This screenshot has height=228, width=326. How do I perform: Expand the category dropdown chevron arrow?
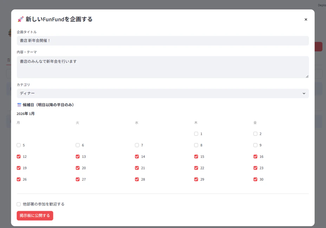click(x=304, y=93)
